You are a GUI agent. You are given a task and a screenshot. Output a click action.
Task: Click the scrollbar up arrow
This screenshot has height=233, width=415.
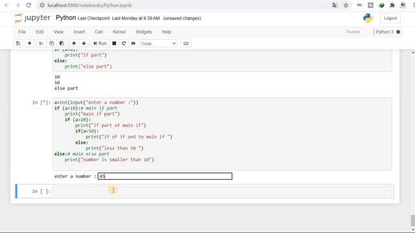(x=412, y=52)
